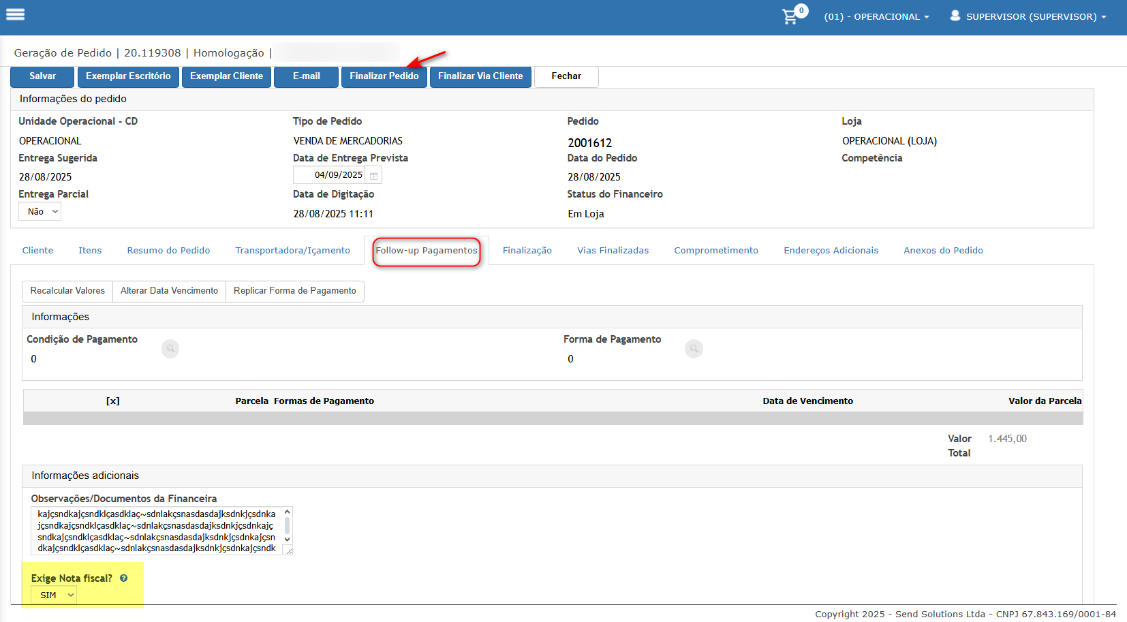The height and width of the screenshot is (622, 1127).
Task: Expand the Entrega Parcial dropdown
Action: pos(42,212)
